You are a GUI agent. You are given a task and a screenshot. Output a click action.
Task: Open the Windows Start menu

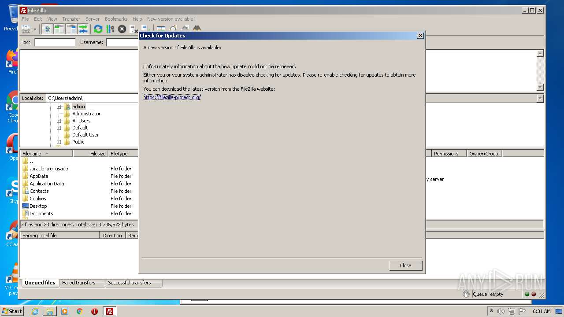(12, 311)
